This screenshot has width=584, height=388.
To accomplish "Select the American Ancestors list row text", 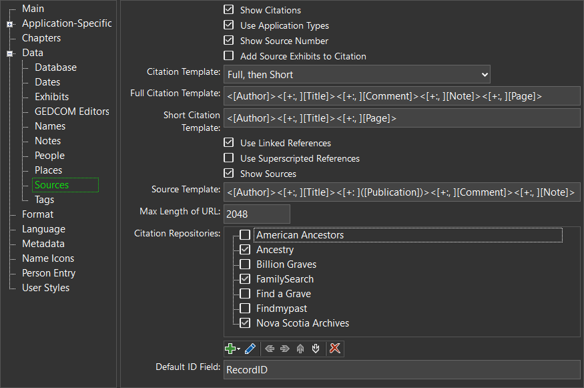I will 300,235.
